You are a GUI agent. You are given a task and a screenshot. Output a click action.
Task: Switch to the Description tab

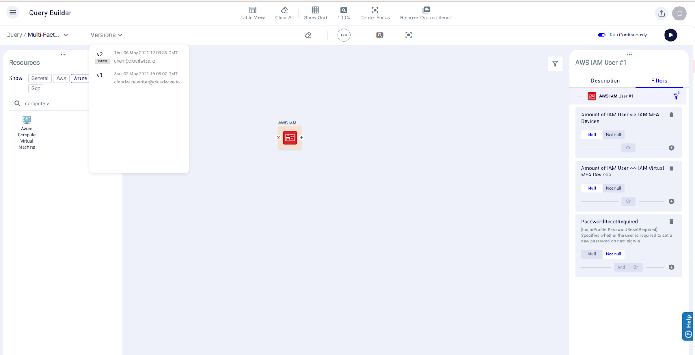tap(605, 81)
